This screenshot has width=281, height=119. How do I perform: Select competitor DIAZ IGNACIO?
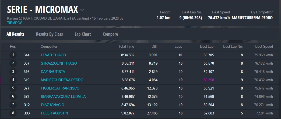coord(52,105)
